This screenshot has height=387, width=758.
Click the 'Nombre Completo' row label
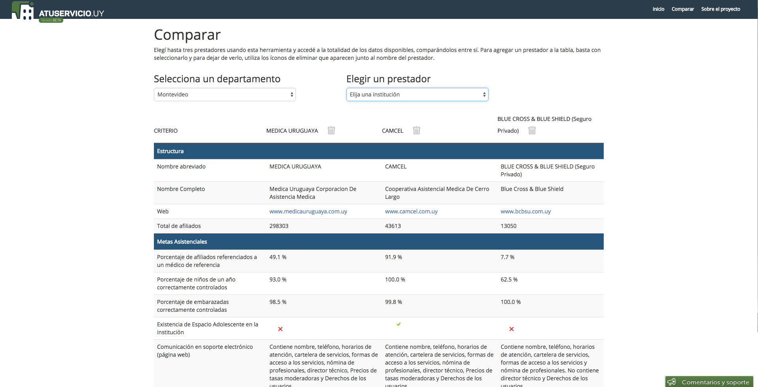click(181, 189)
